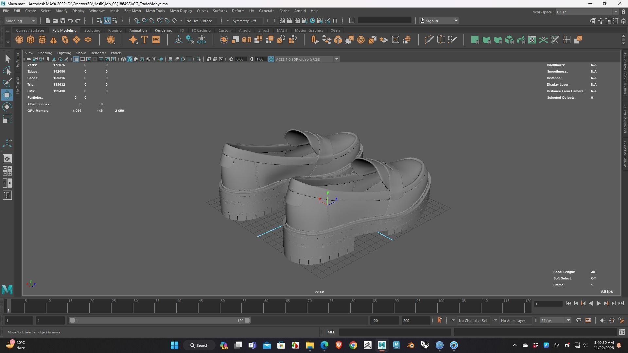Toggle Snap to curves in status line
The height and width of the screenshot is (353, 628).
coord(145,21)
